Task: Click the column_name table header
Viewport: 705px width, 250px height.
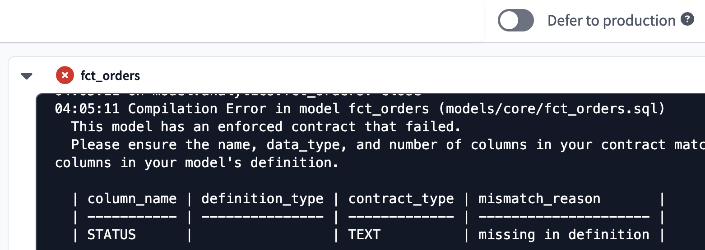Action: point(132,199)
